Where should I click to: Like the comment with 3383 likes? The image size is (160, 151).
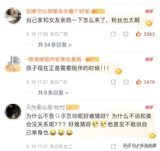[x=138, y=34]
